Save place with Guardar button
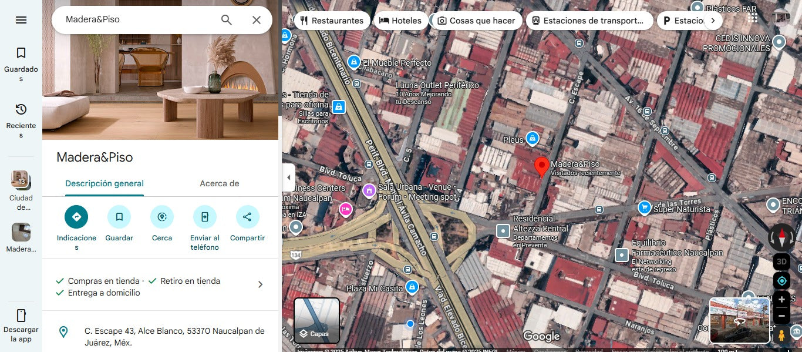Image resolution: width=802 pixels, height=352 pixels. coord(119,217)
